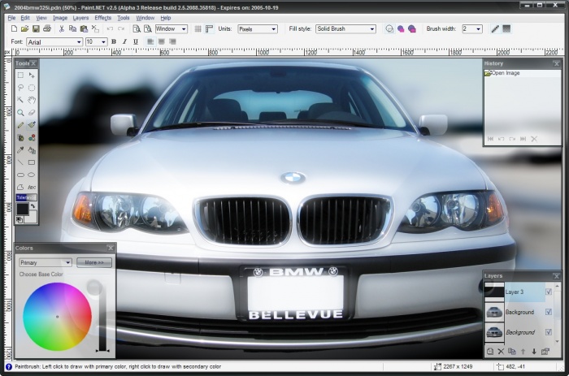
Task: Select the Ellipse Select tool
Action: coord(32,88)
